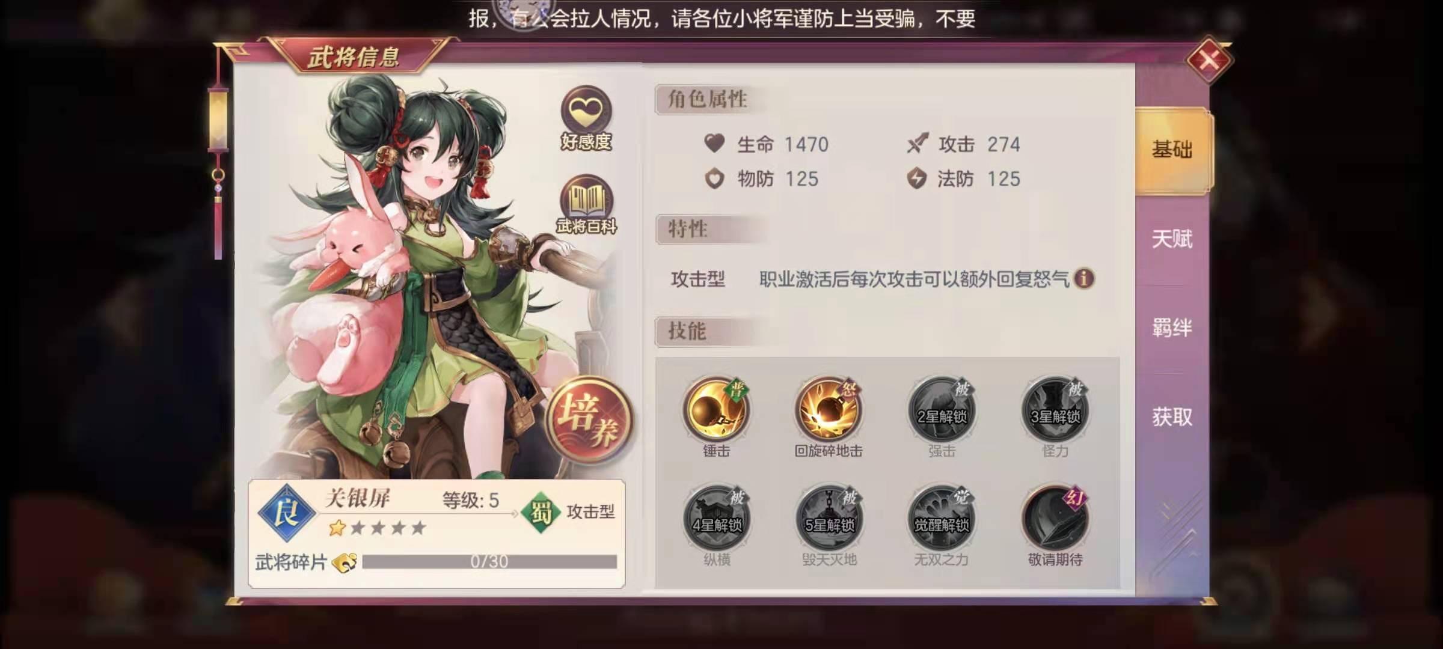Tap the blue 良 quality badge

[287, 513]
